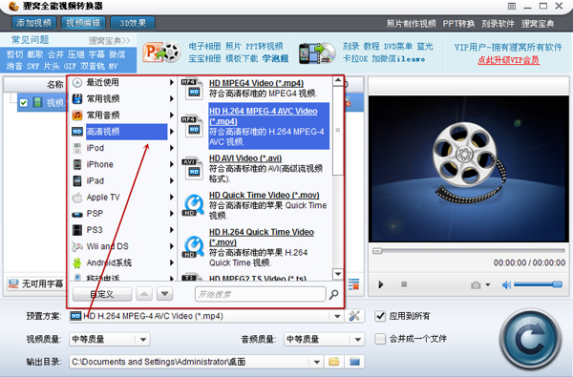573x377 pixels.
Task: Click the 点此升级VIP会员 link
Action: tap(508, 60)
